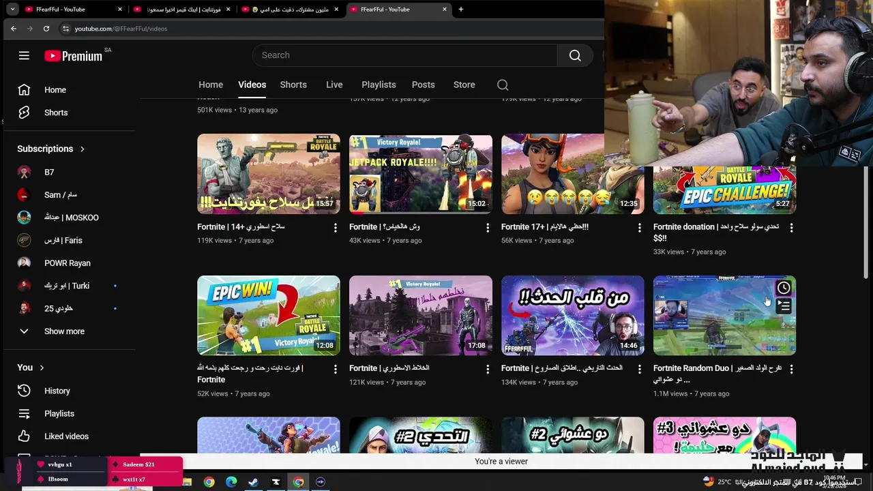Open Steam from the Windows taskbar
This screenshot has width=873, height=491.
coord(253,482)
